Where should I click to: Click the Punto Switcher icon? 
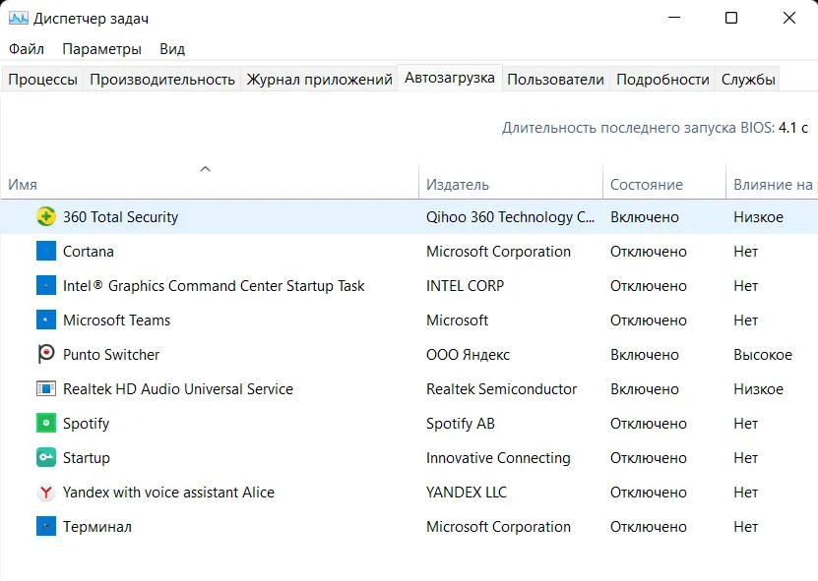tap(46, 354)
